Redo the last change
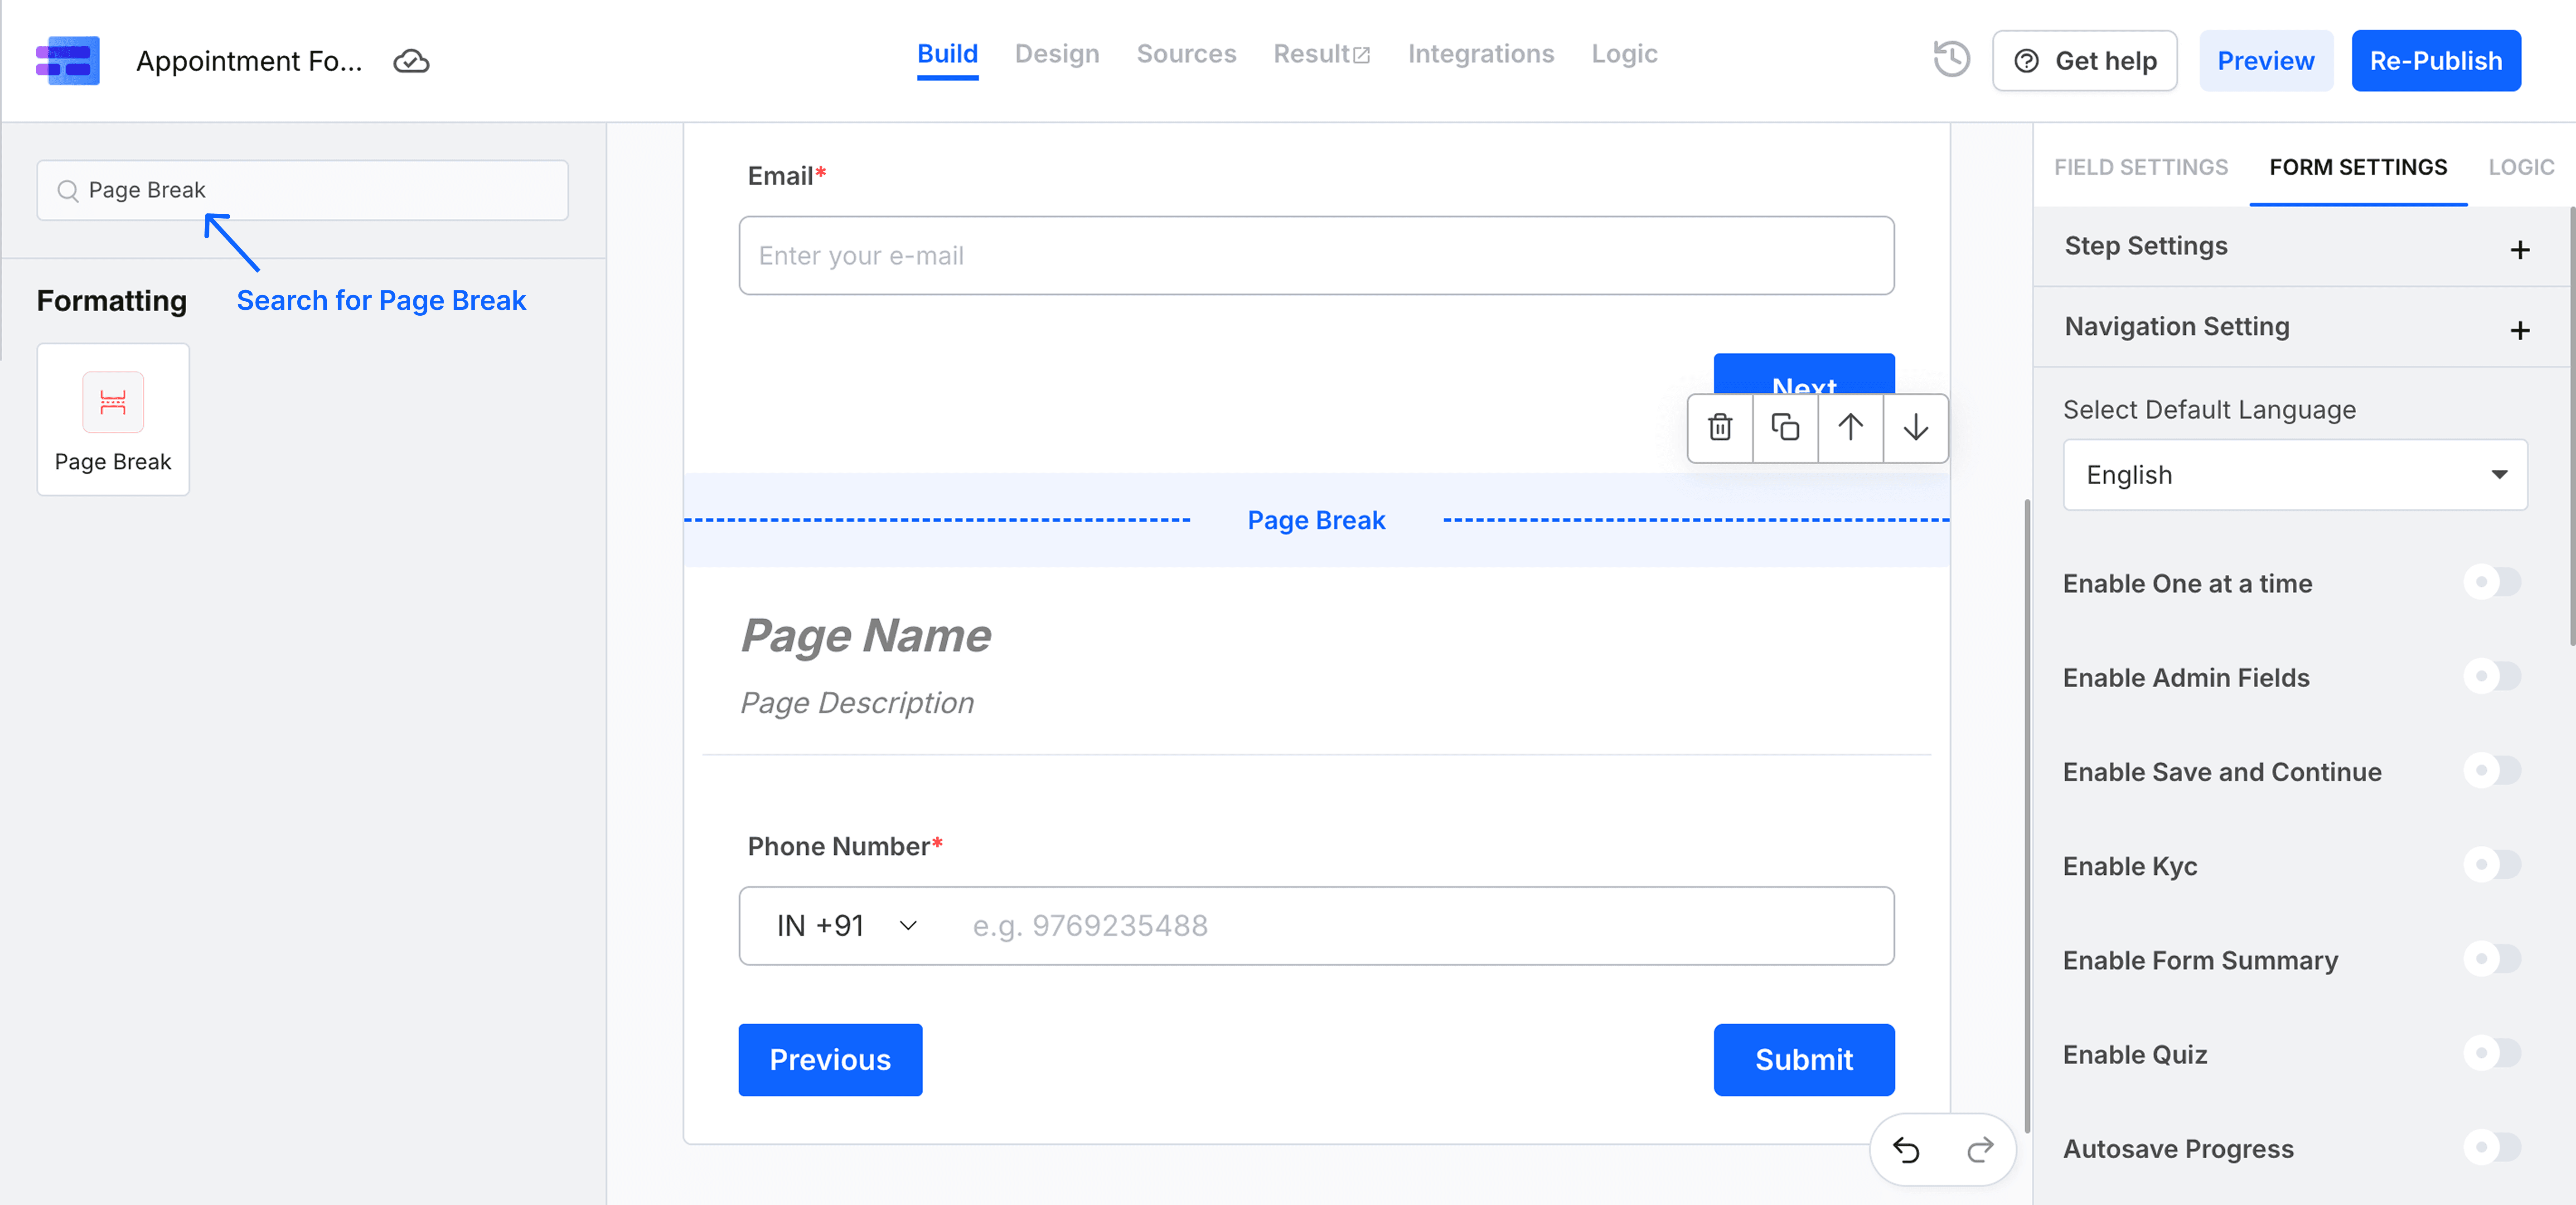This screenshot has height=1205, width=2576. (x=1980, y=1150)
